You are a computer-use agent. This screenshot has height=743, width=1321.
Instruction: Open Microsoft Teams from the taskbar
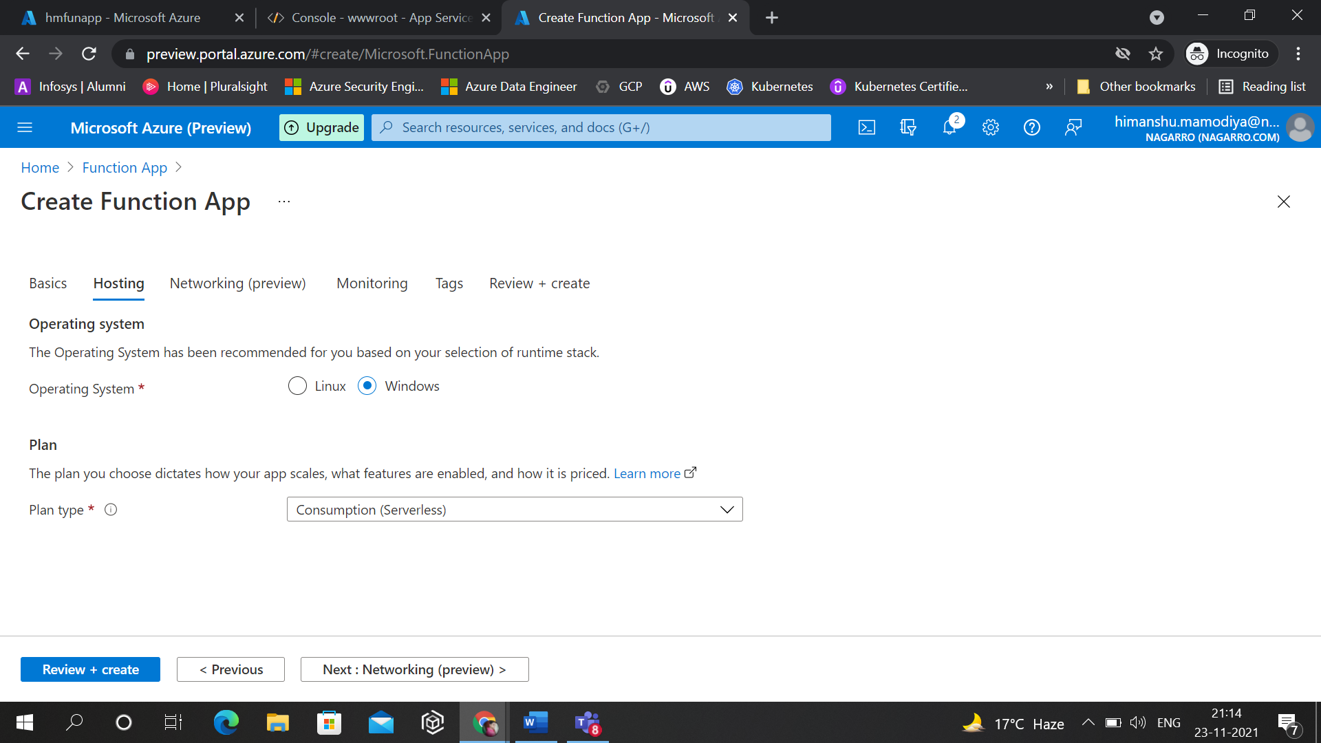click(587, 722)
